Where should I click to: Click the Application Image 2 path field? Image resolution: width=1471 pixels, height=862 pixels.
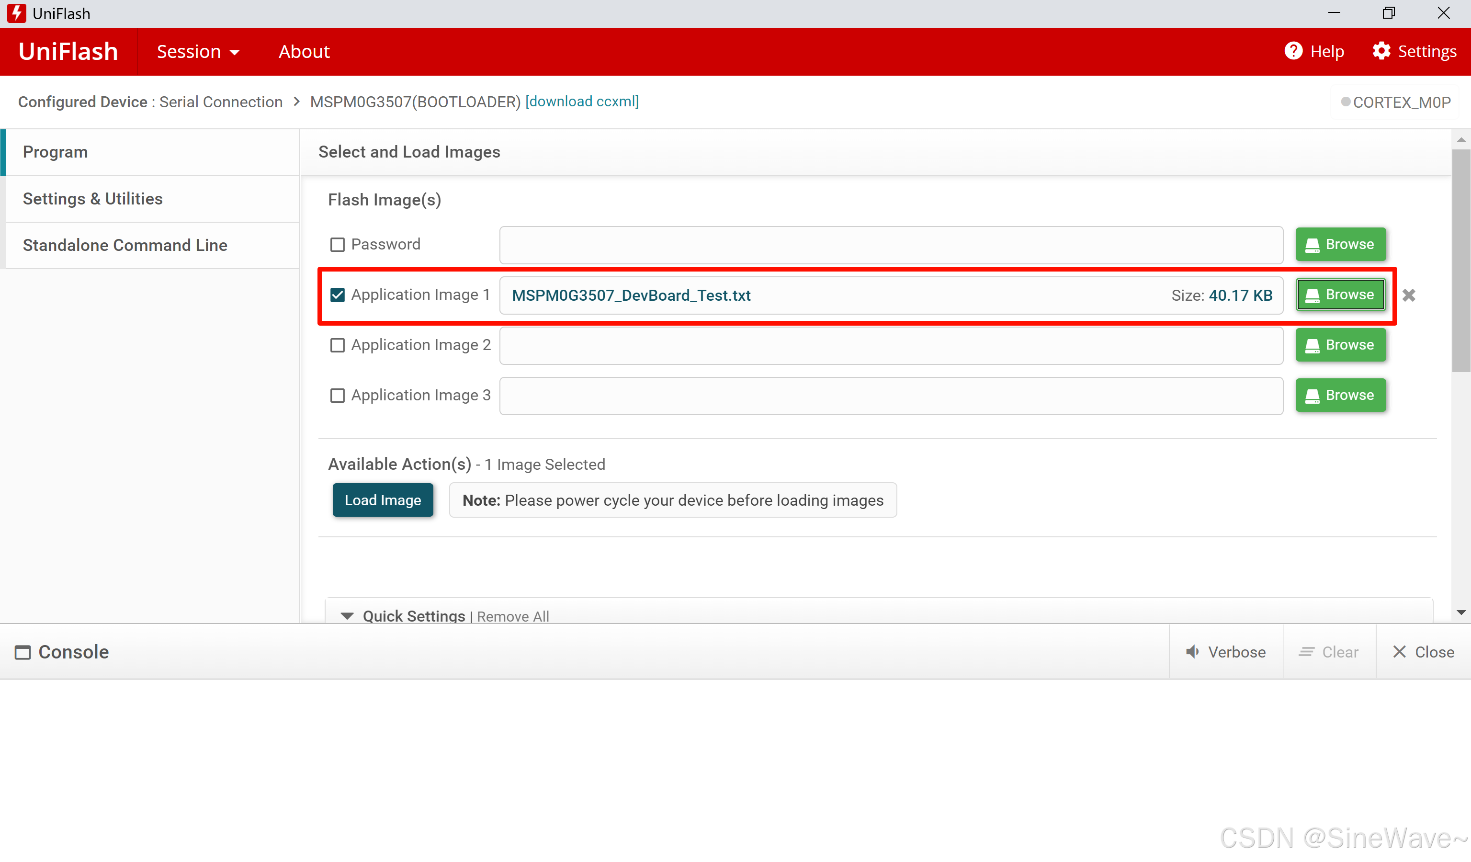[x=891, y=345]
